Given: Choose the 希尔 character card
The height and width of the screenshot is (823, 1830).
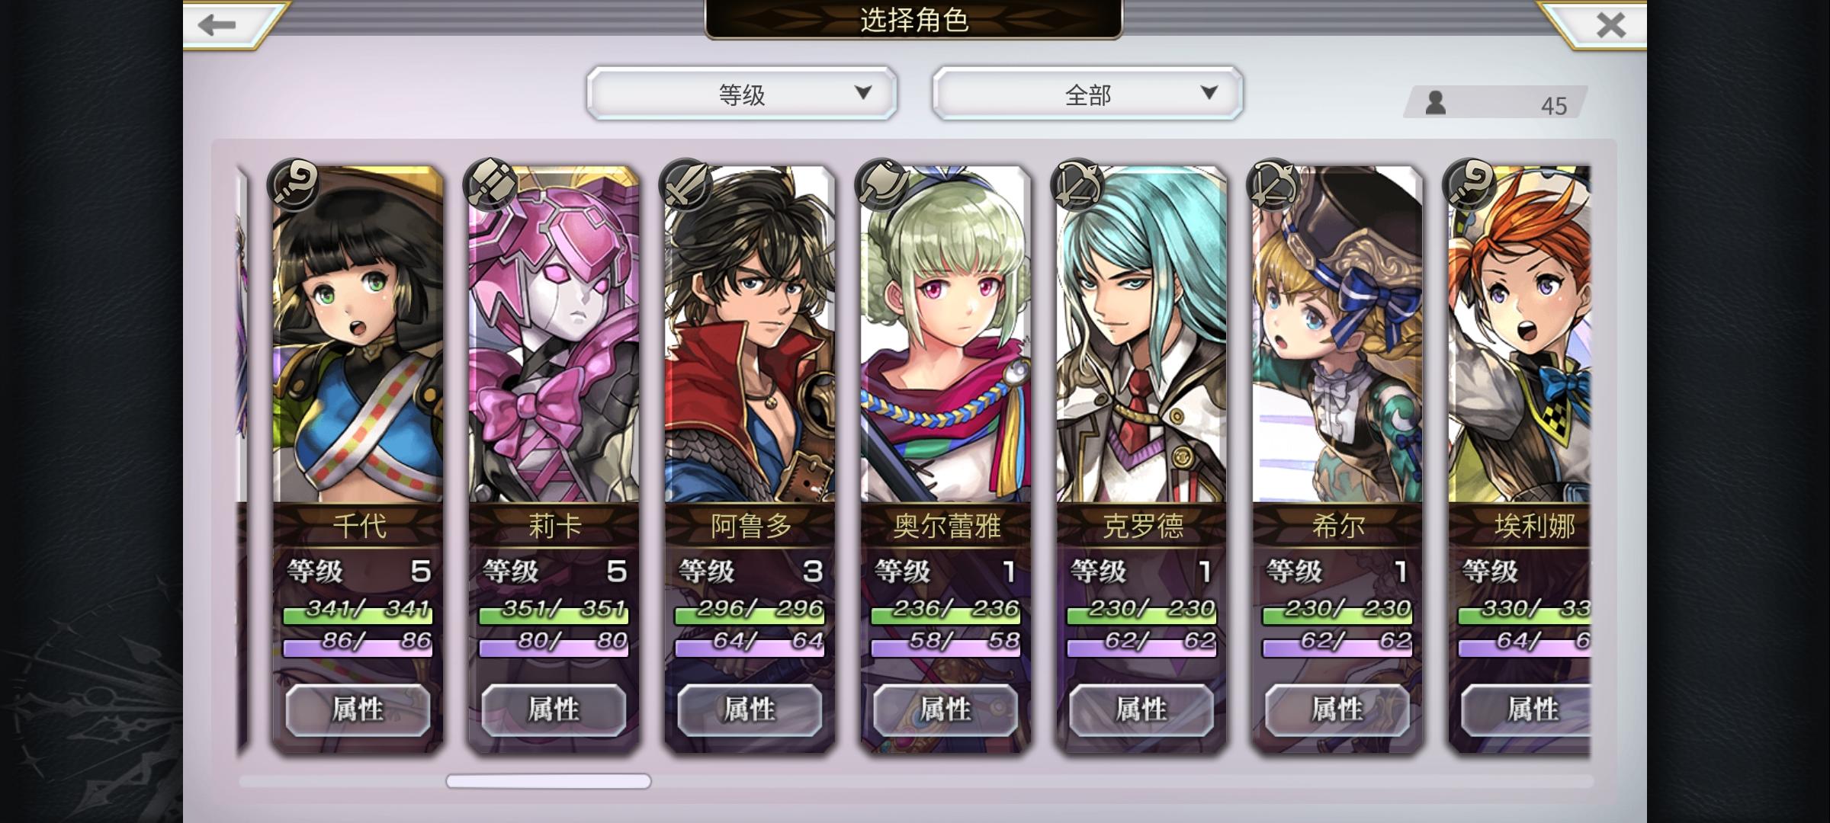Looking at the screenshot, I should pyautogui.click(x=1337, y=457).
